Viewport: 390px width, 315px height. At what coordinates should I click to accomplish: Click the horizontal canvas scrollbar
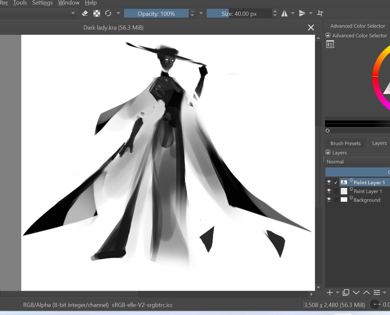click(69, 294)
